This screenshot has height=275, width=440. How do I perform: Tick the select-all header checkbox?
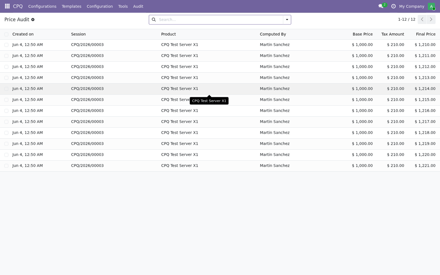[6, 34]
